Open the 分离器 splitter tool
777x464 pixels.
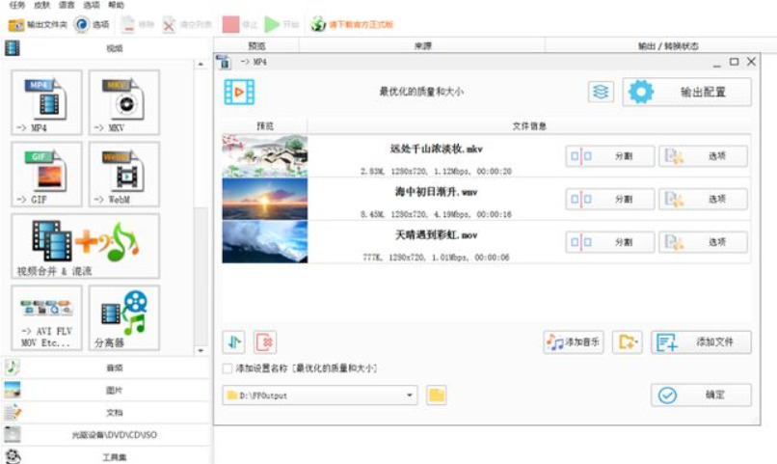[124, 318]
